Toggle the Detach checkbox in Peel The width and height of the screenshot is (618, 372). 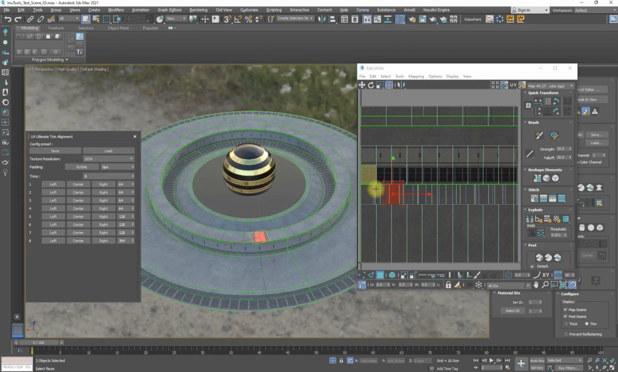532,267
